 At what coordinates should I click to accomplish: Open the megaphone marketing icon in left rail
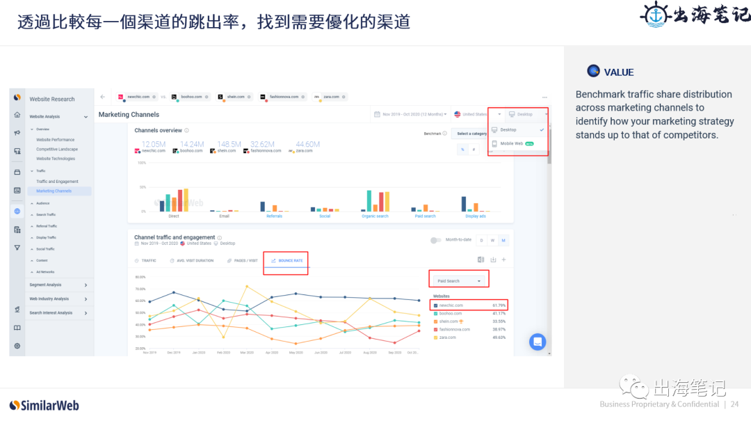tap(17, 133)
